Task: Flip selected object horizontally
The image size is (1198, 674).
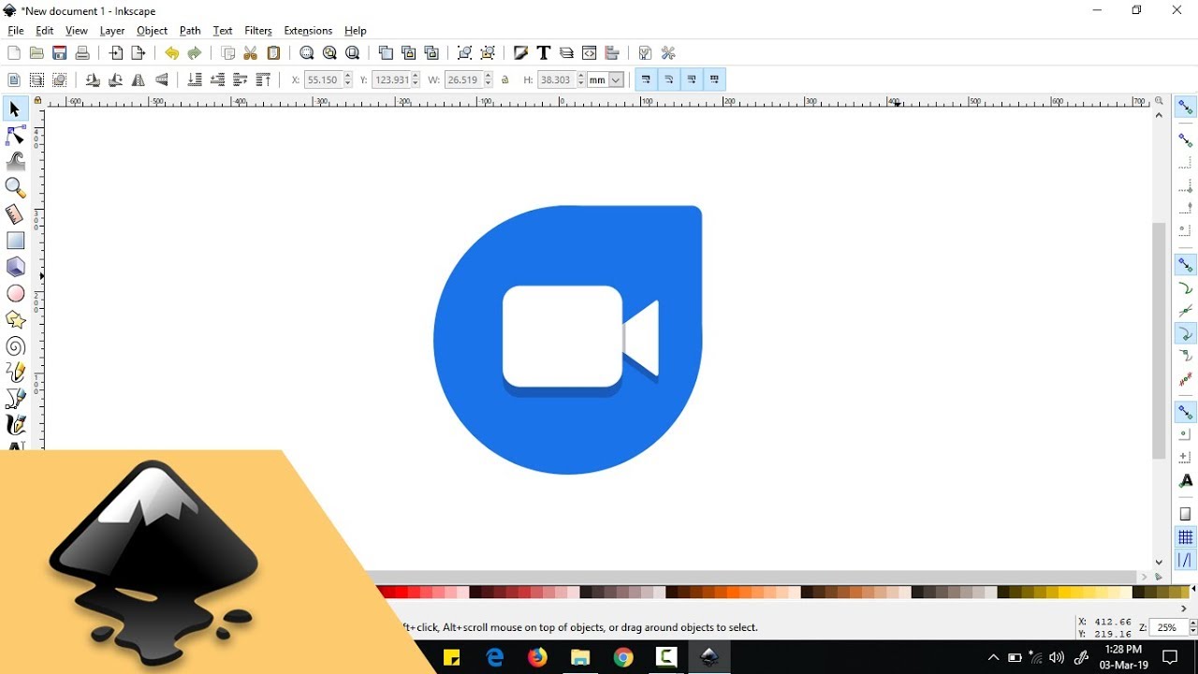Action: [x=139, y=81]
